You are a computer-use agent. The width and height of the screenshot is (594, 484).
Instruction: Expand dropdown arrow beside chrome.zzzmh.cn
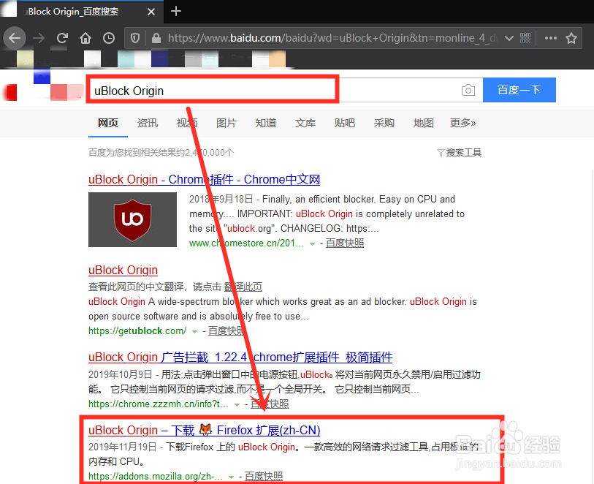[x=237, y=405]
